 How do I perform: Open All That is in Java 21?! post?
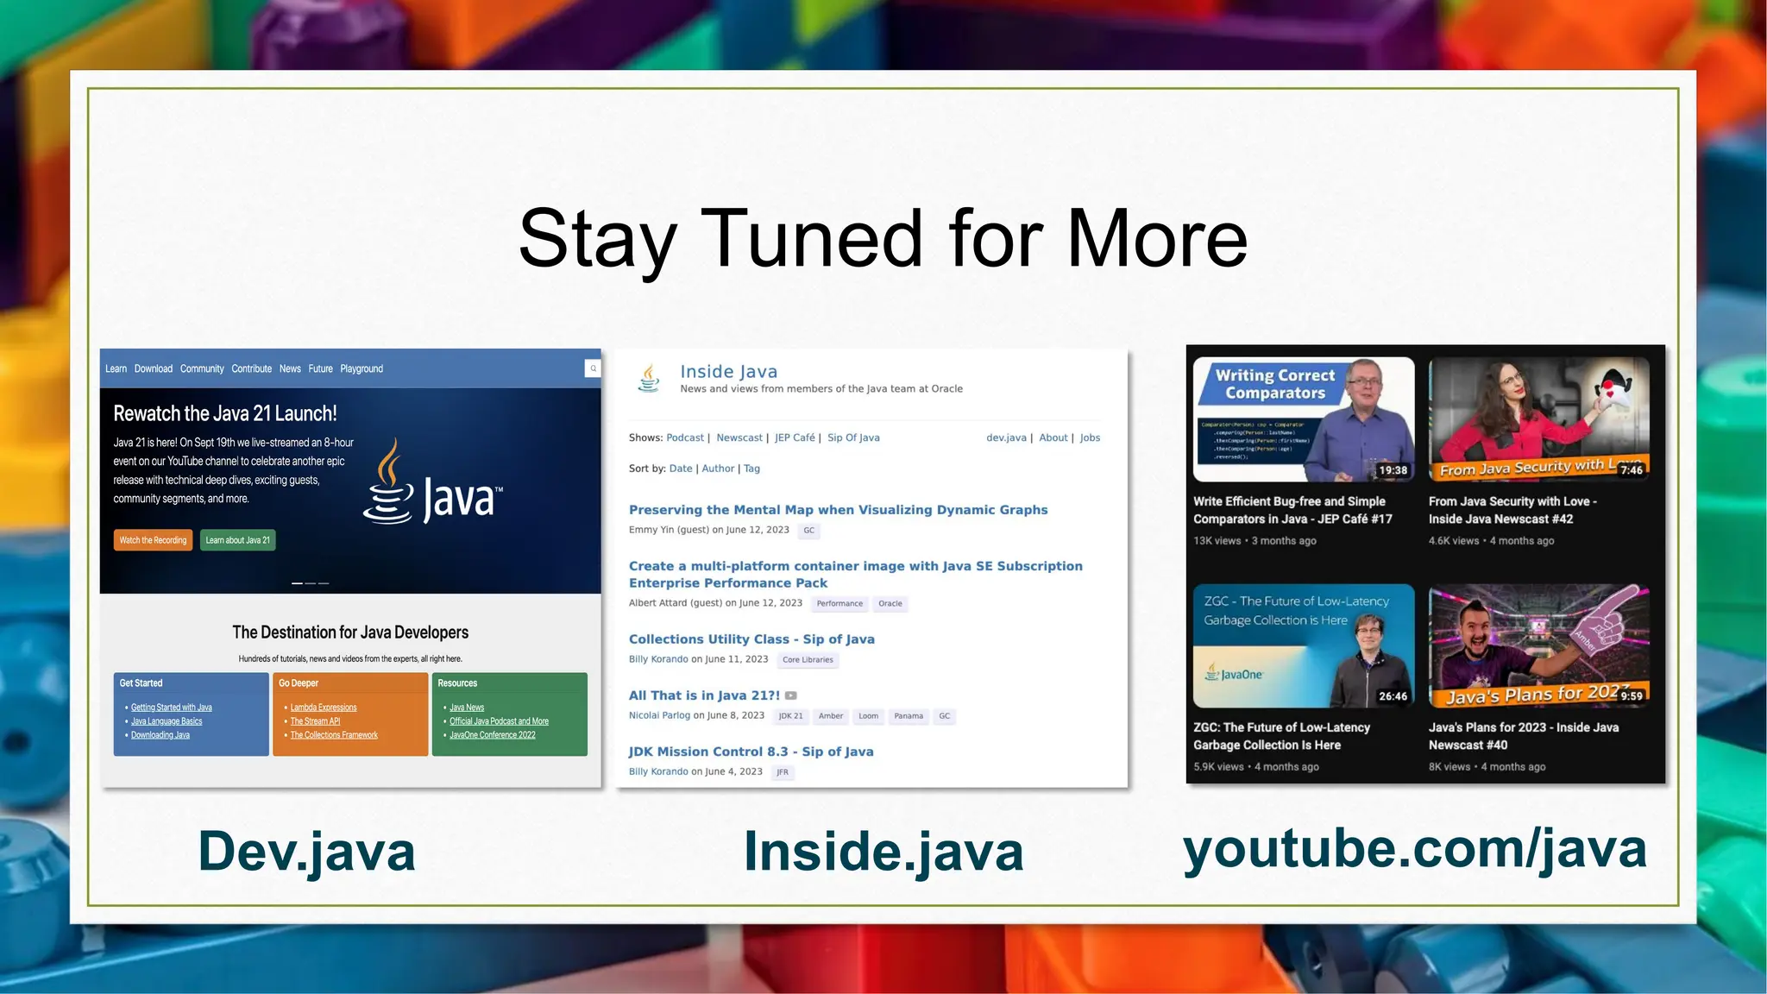pos(704,695)
